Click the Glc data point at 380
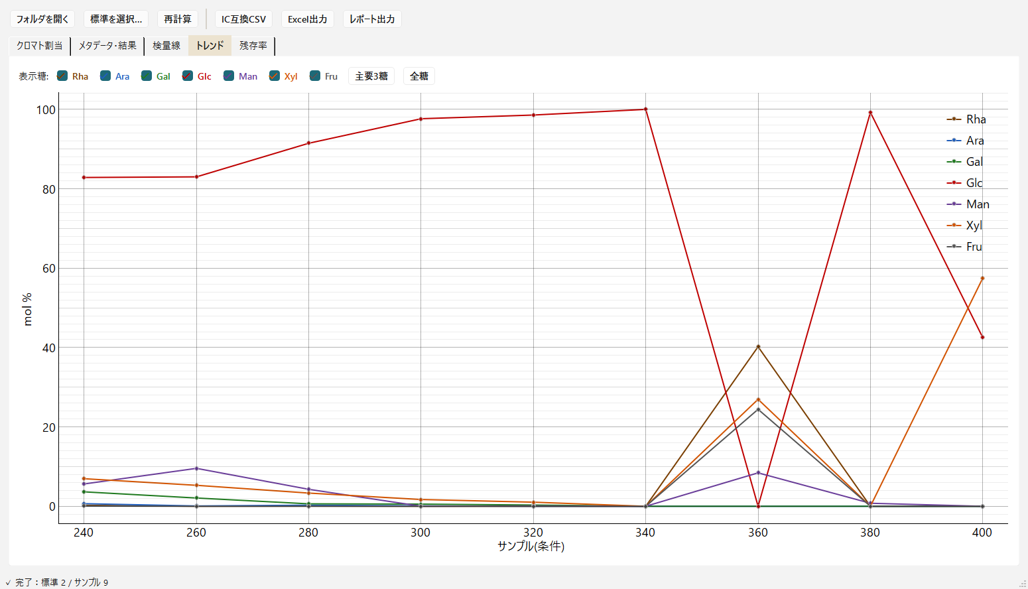Screen dimensions: 1028x589 pyautogui.click(x=870, y=113)
